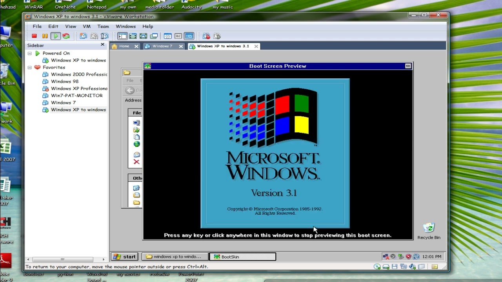
Task: Click the USB controller status bar icon
Action: point(421,267)
